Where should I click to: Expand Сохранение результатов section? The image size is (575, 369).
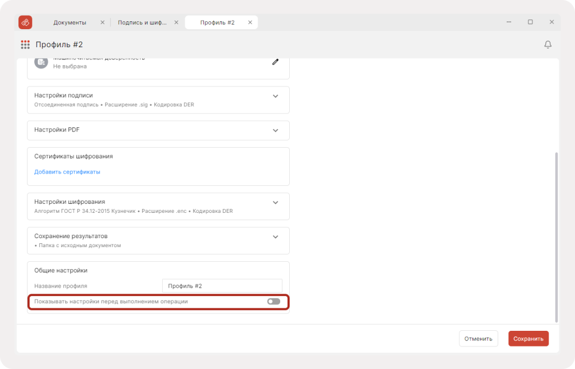[x=275, y=237]
